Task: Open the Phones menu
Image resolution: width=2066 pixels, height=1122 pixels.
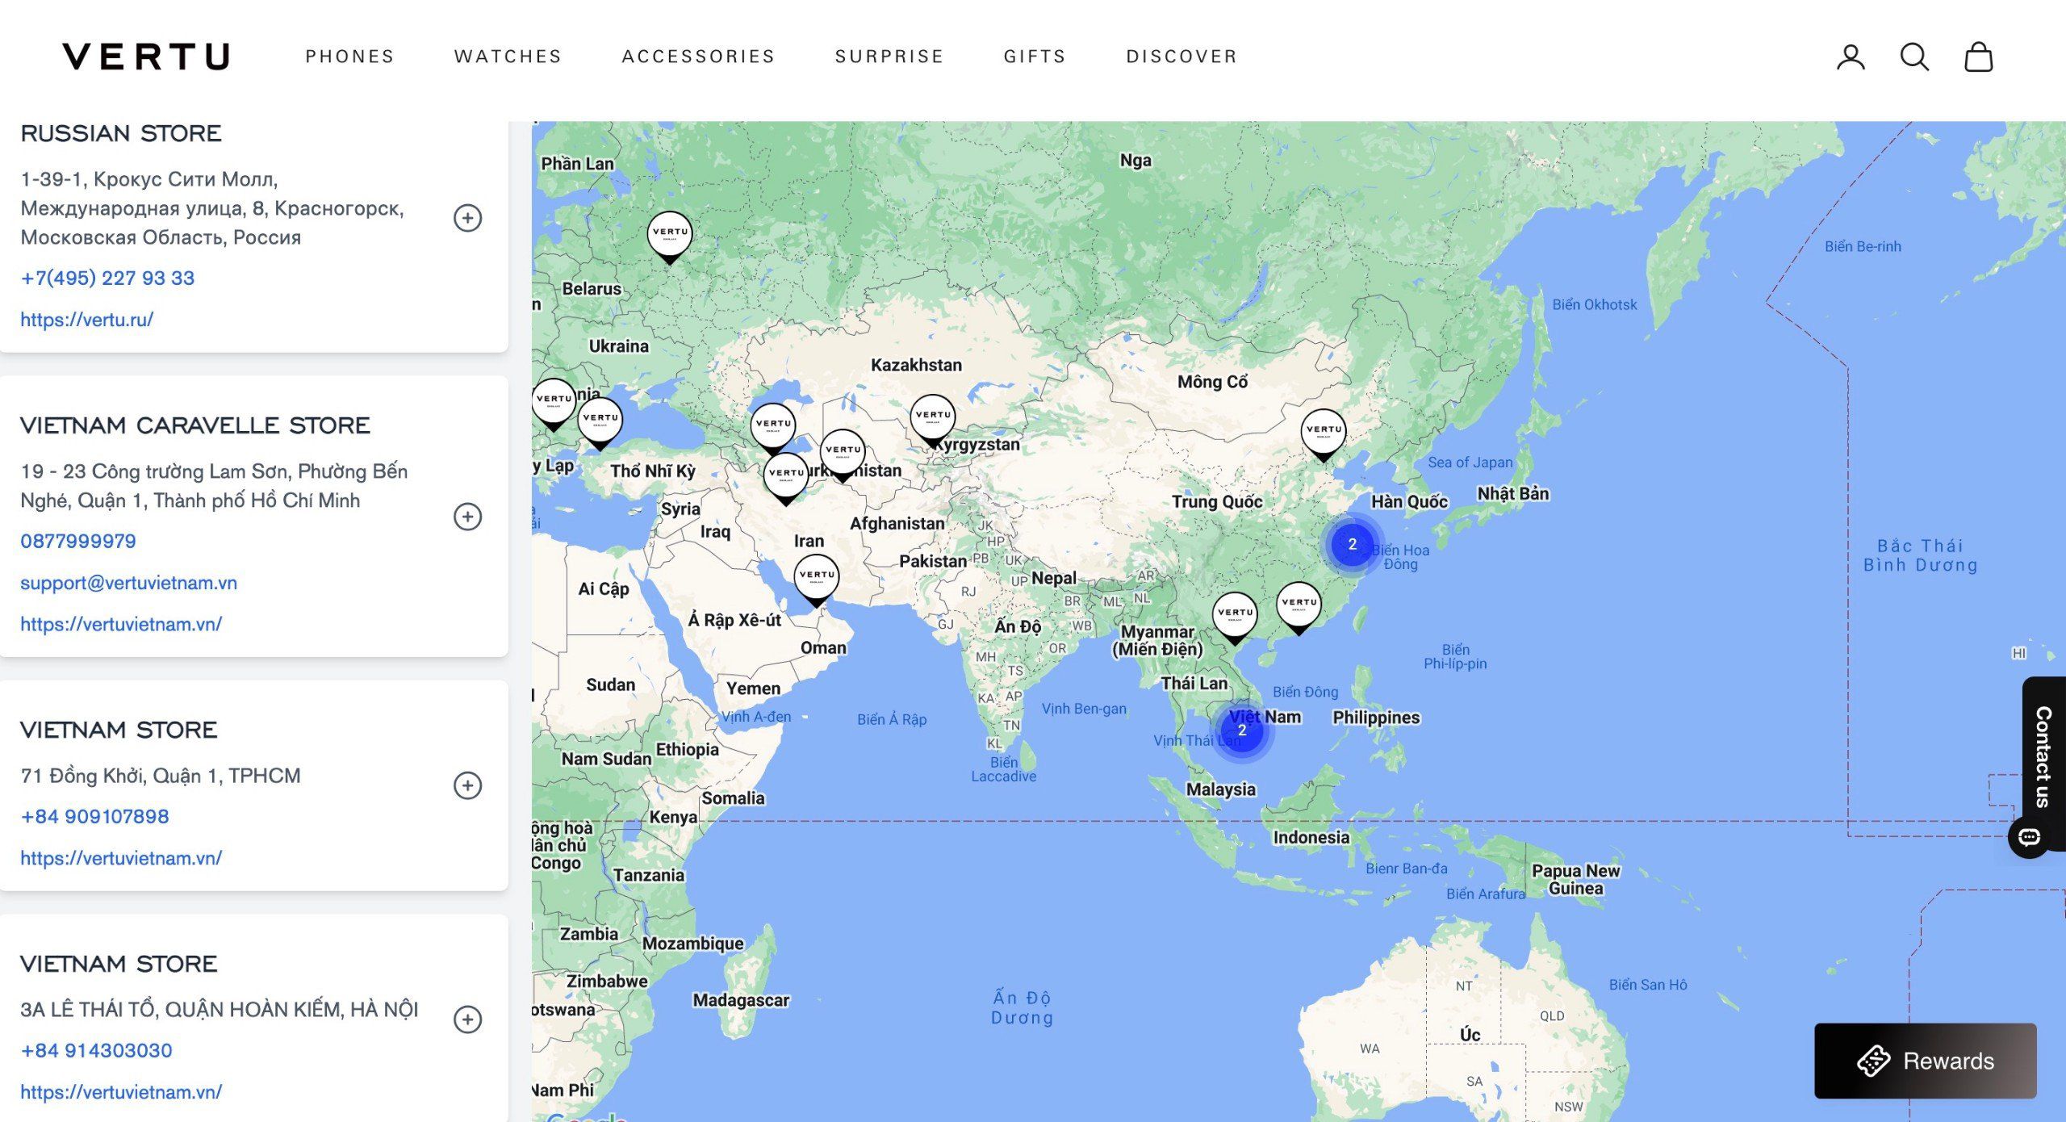Action: [349, 57]
